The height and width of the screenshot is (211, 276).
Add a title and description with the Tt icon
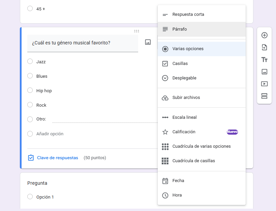tap(265, 59)
